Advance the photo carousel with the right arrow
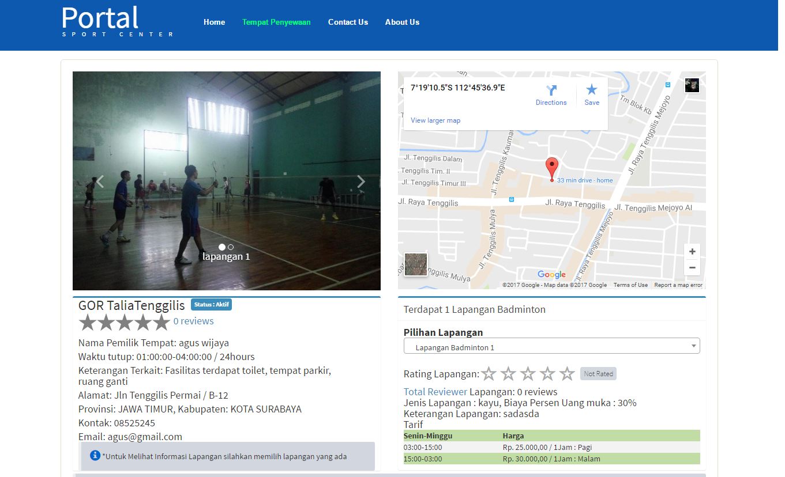Viewport: 785px width, 477px height. coord(362,181)
